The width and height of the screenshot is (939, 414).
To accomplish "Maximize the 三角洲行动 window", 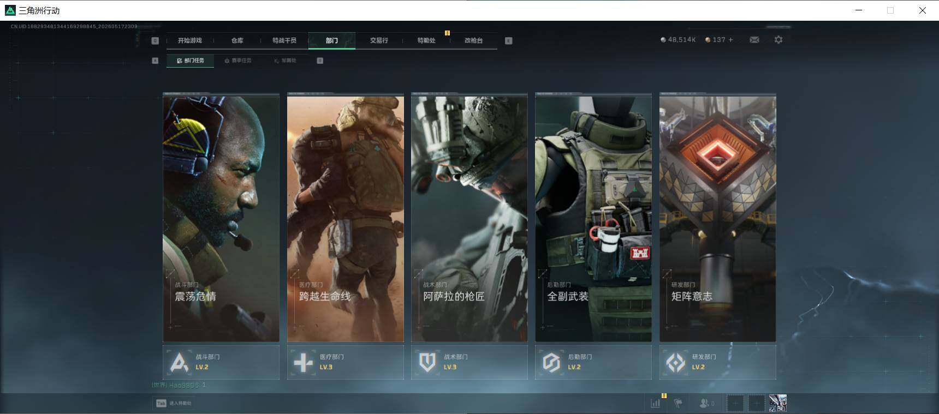I will tap(890, 10).
